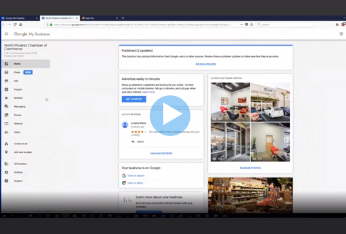346x234 pixels.
Task: Click the All locations building icon
Action: 6,164
